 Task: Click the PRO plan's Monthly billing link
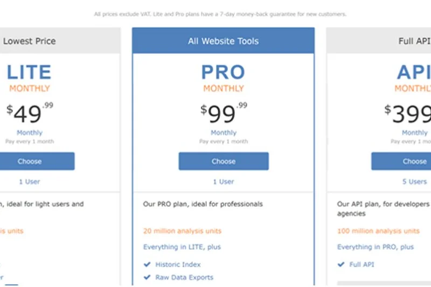pos(224,132)
